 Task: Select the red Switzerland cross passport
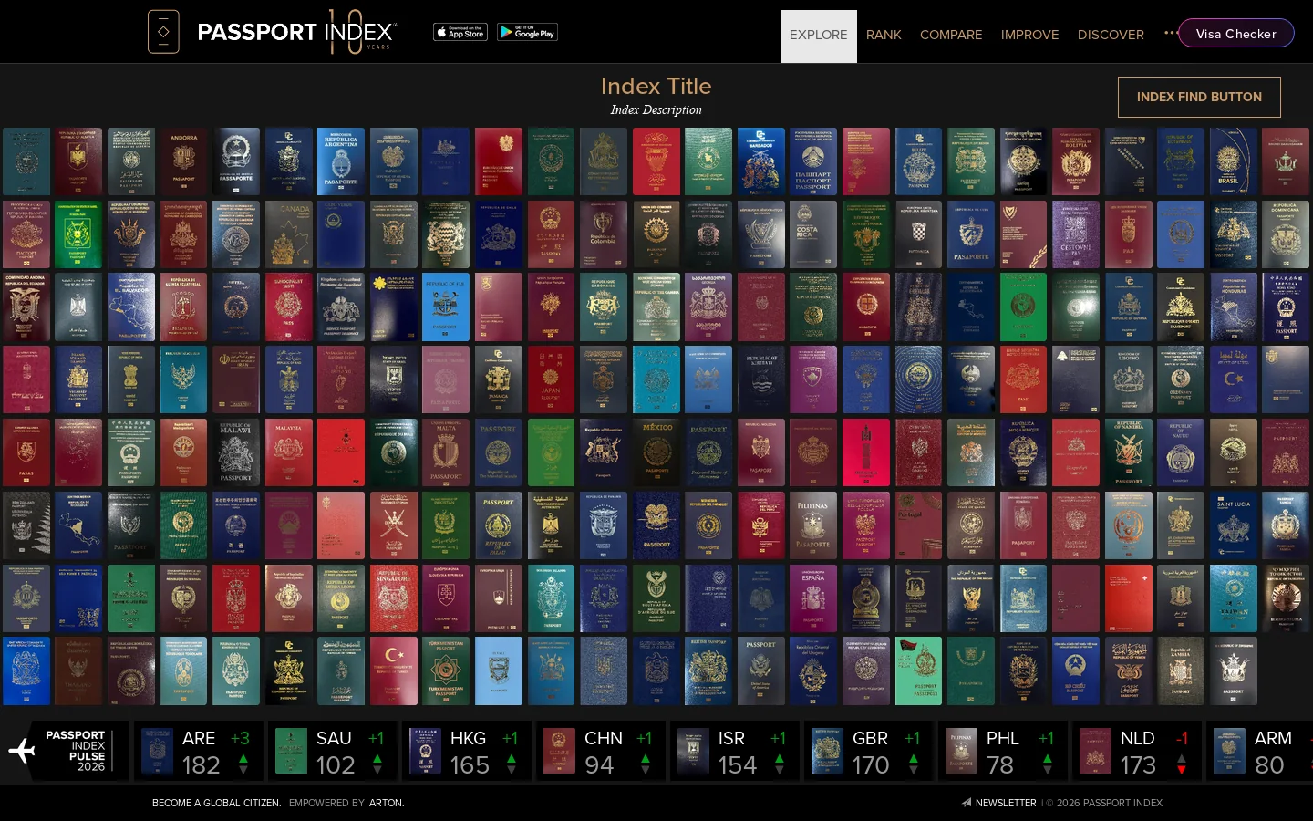pyautogui.click(x=1129, y=598)
